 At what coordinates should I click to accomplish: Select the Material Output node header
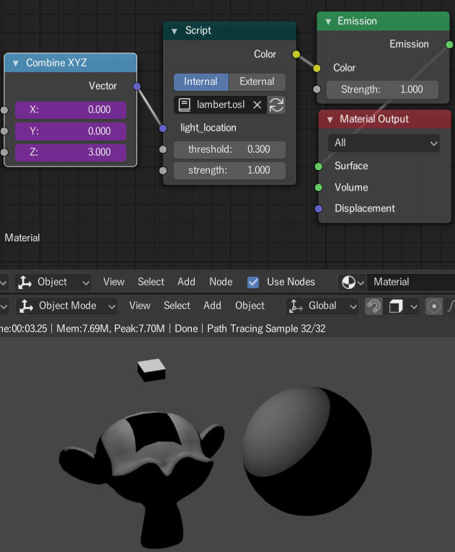pyautogui.click(x=385, y=120)
